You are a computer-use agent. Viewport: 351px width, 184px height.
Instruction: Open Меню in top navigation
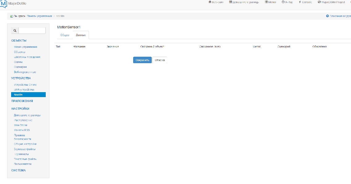point(270,2)
